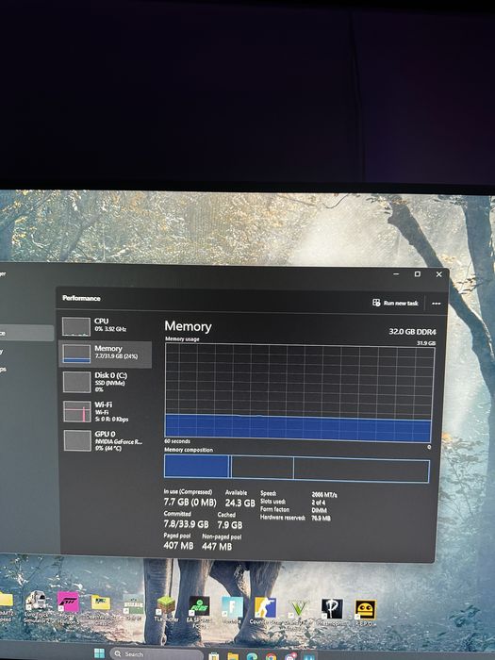Open the GPU 0 performance entry
Screen dimensions: 495x660
tap(105, 440)
